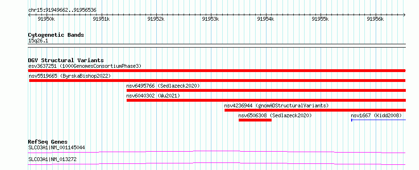The image size is (419, 170).
Task: Click the esv3637251 variant red bar
Action: point(217,71)
